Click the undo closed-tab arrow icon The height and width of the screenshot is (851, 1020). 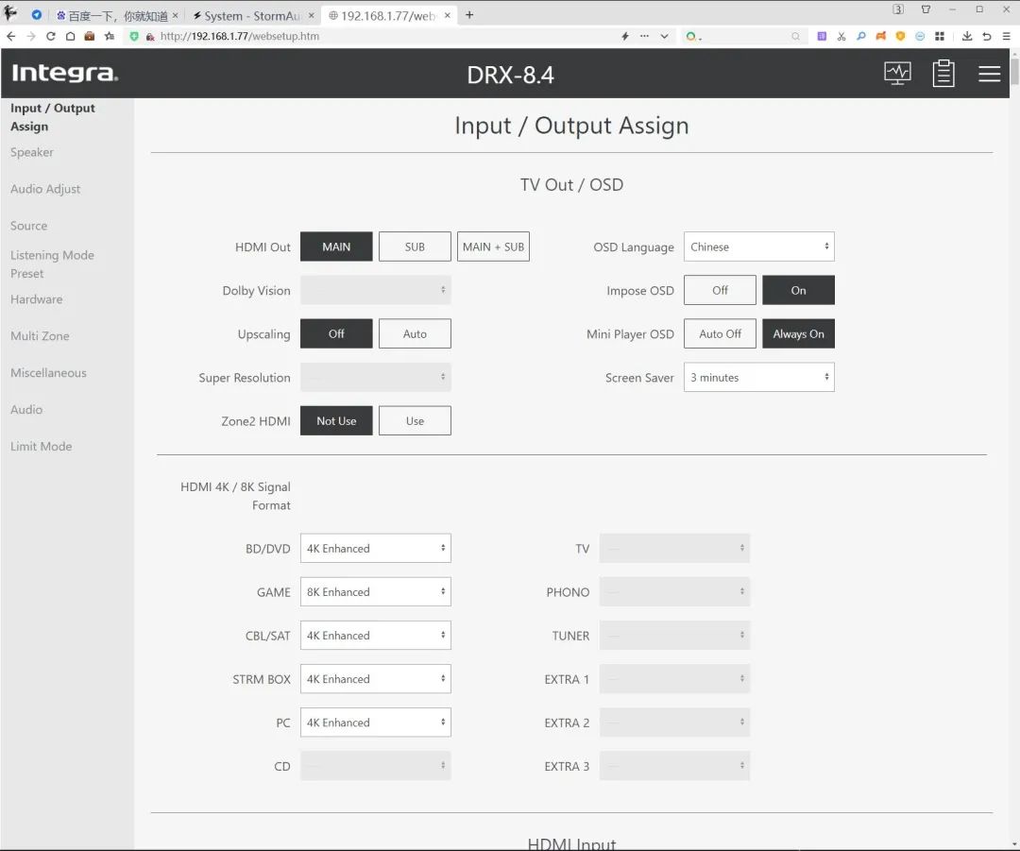[x=987, y=37]
